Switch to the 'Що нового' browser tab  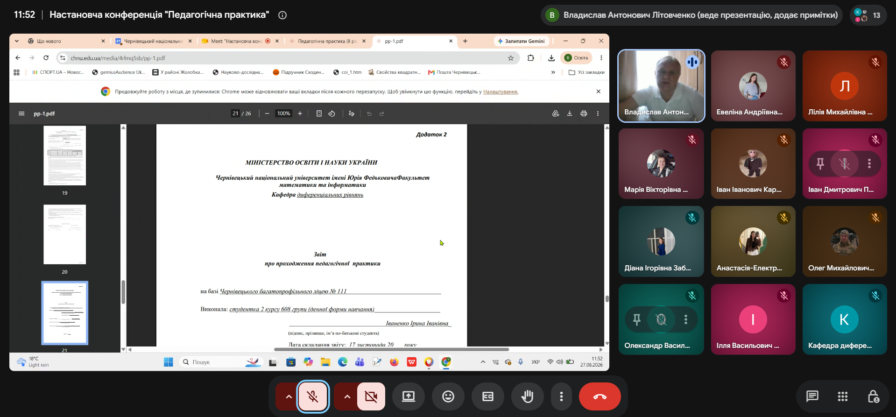click(65, 41)
